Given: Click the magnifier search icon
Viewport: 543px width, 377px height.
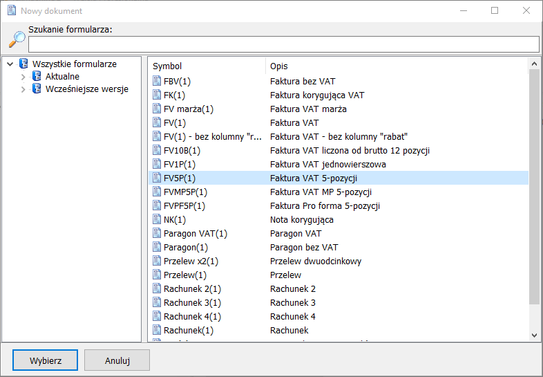Looking at the screenshot, I should click(x=16, y=39).
